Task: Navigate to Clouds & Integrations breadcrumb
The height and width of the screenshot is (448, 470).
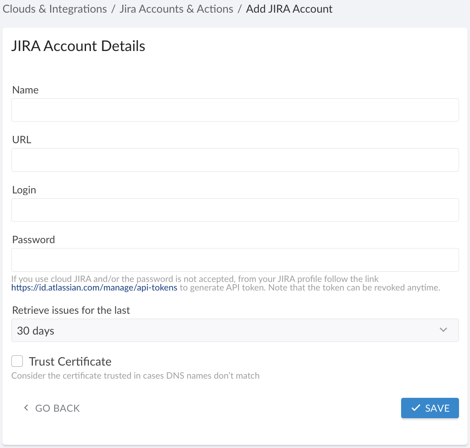Action: pyautogui.click(x=54, y=9)
